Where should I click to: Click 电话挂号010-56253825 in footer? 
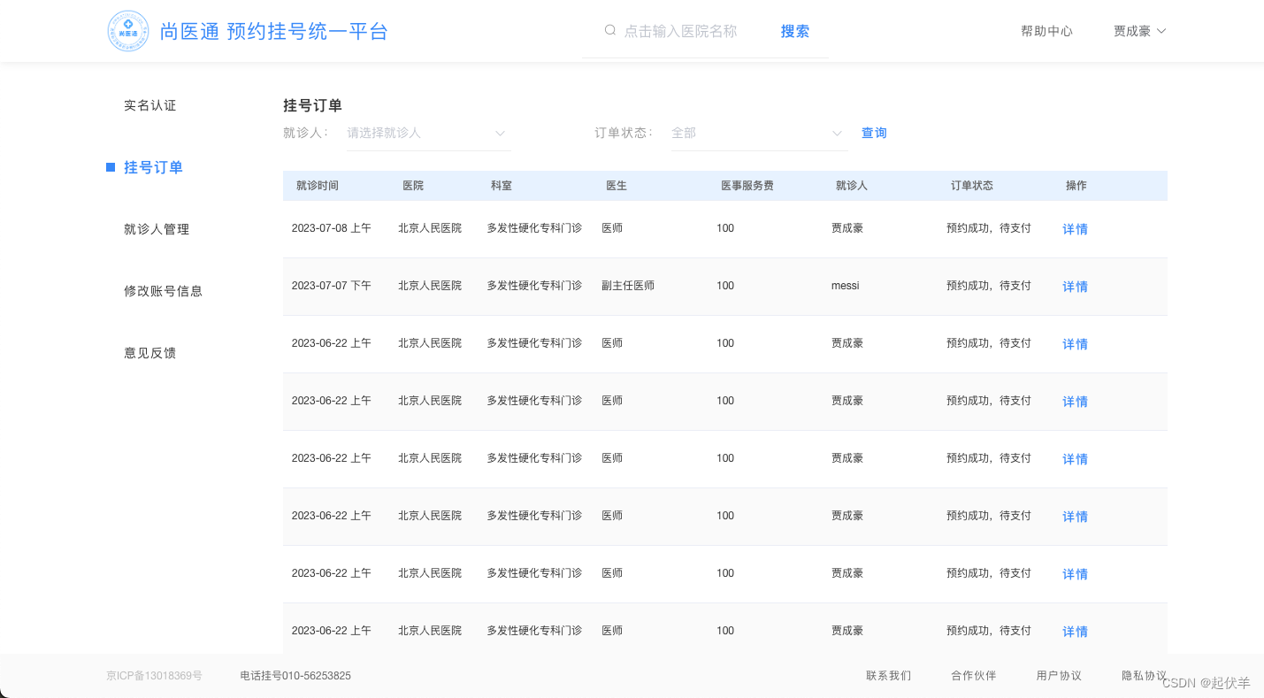coord(295,676)
